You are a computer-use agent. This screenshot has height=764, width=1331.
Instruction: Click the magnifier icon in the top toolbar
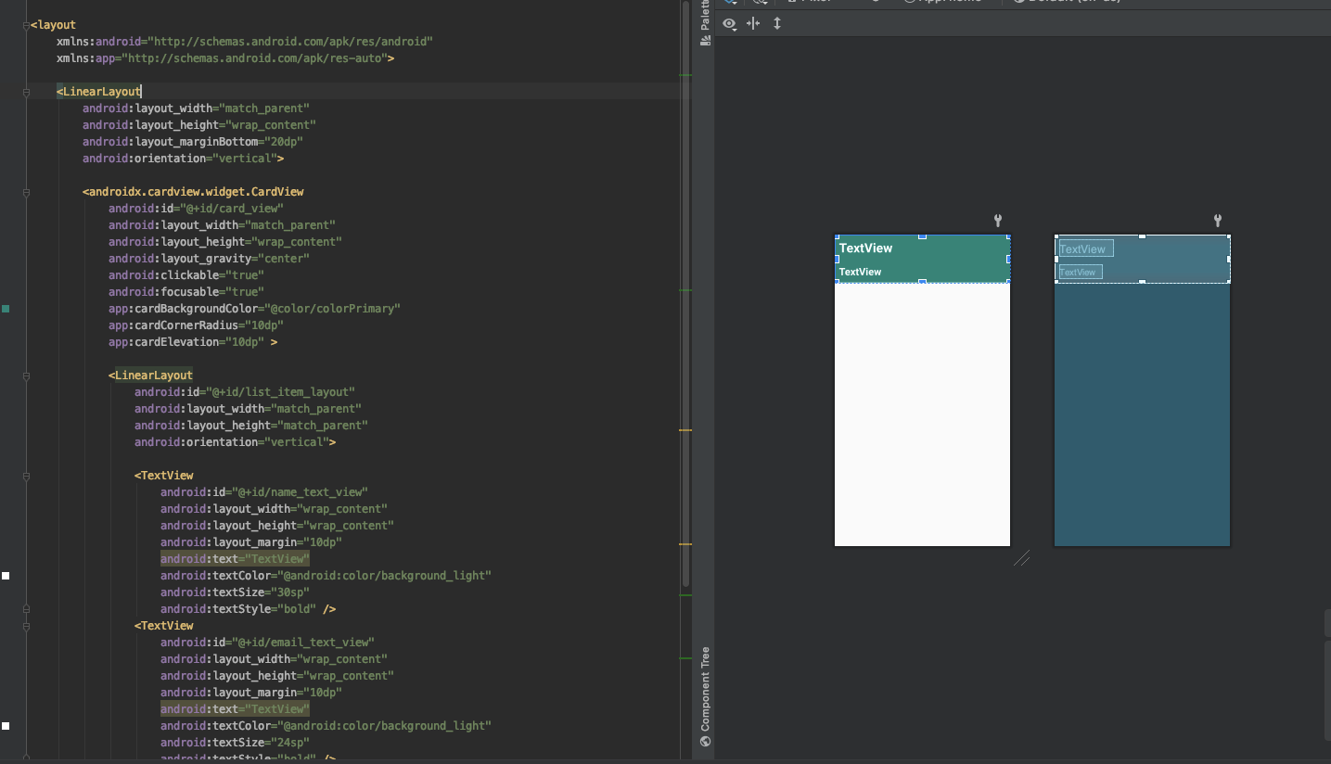click(759, 3)
